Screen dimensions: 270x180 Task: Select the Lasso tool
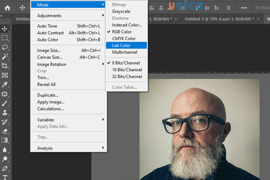coord(5,47)
